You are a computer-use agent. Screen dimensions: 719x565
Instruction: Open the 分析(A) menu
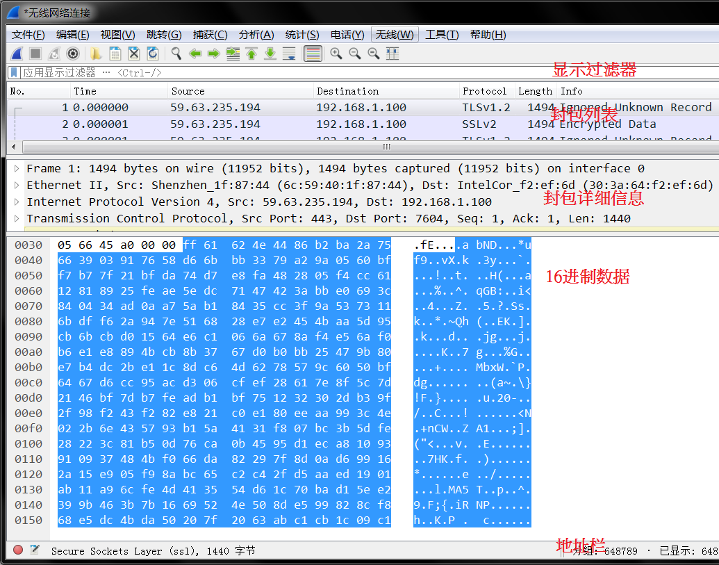256,35
